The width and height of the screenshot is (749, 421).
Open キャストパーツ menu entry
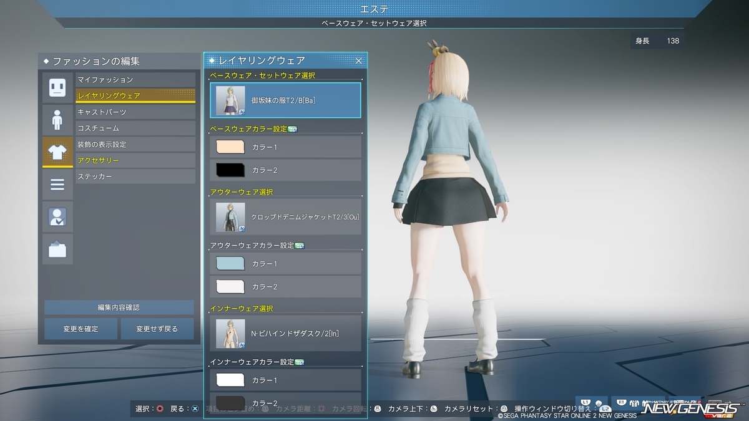pos(135,112)
